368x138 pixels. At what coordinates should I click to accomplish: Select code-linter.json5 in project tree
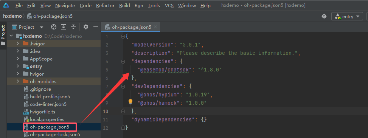tap(48, 104)
